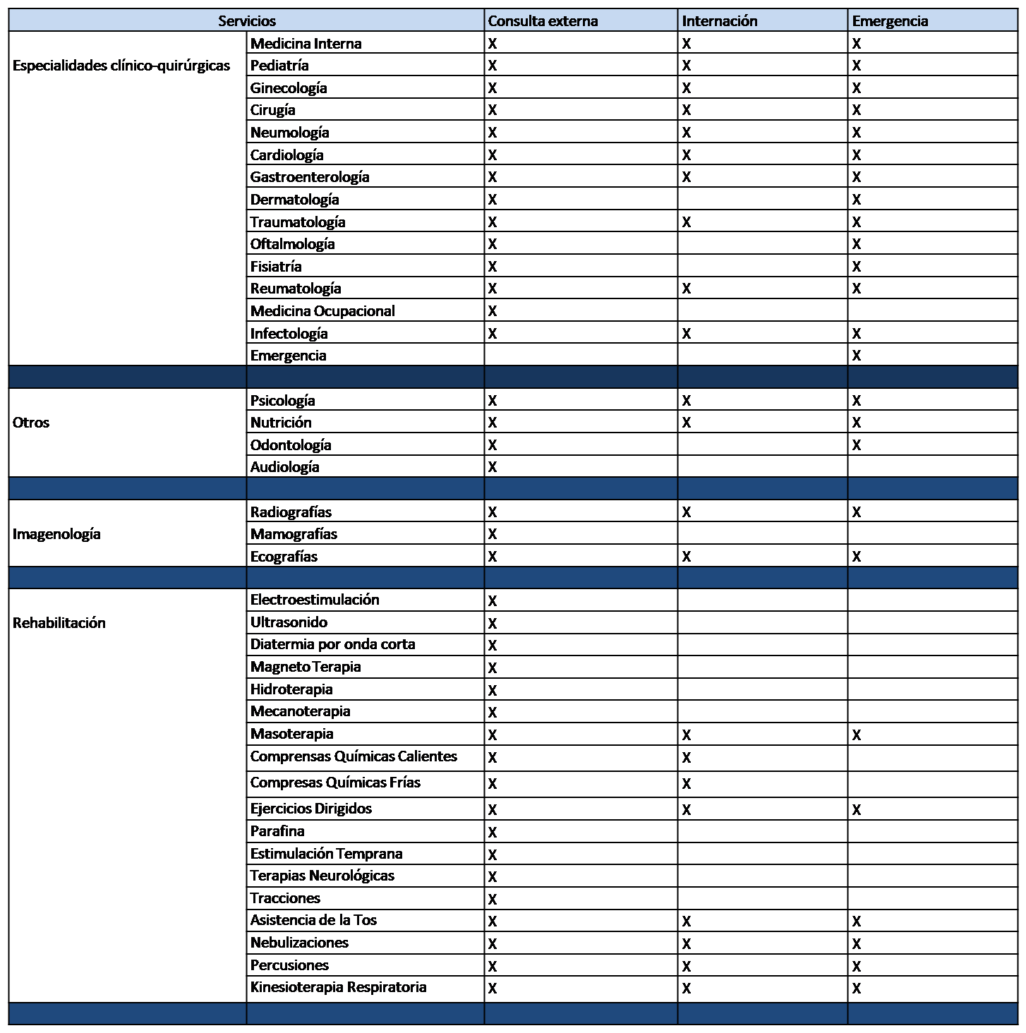Select the Gastroenterología cell
The height and width of the screenshot is (1033, 1026).
point(310,176)
